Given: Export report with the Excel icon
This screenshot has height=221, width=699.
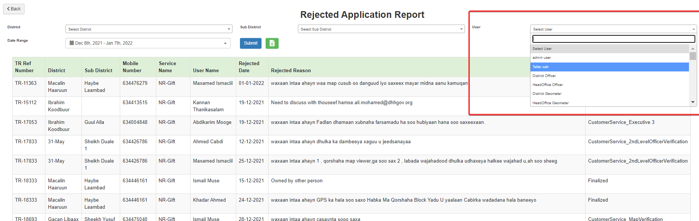Looking at the screenshot, I should pos(272,43).
